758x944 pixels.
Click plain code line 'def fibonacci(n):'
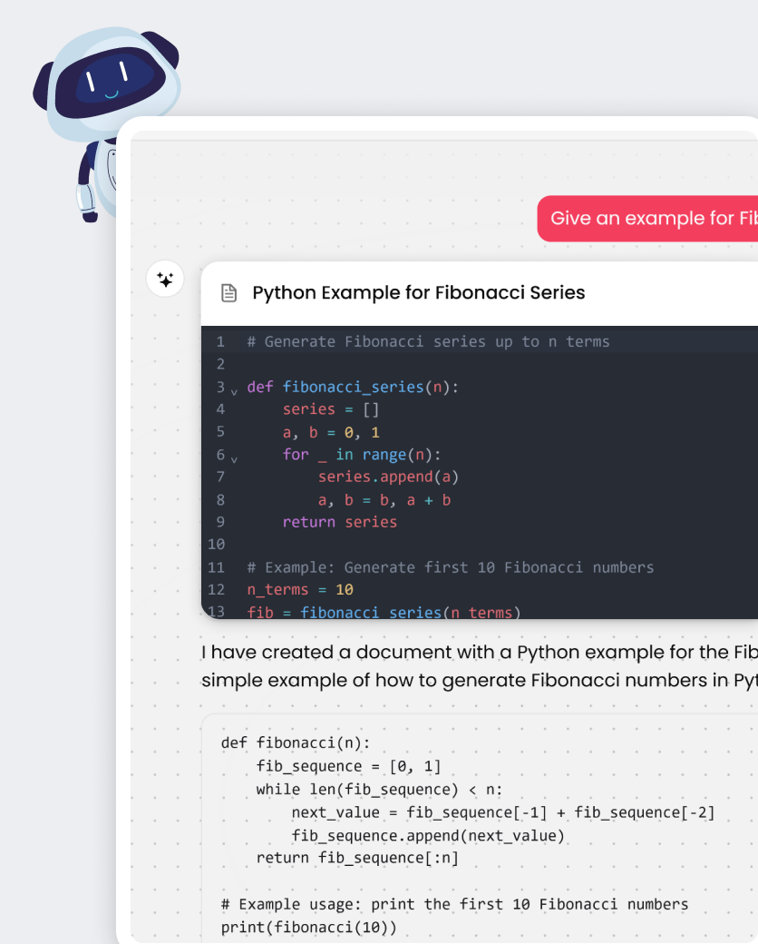296,742
